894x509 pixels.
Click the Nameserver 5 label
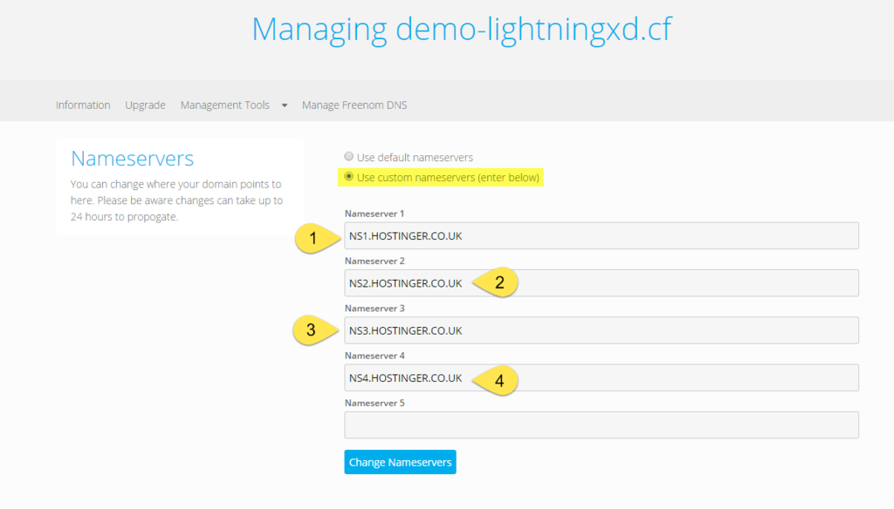click(375, 403)
